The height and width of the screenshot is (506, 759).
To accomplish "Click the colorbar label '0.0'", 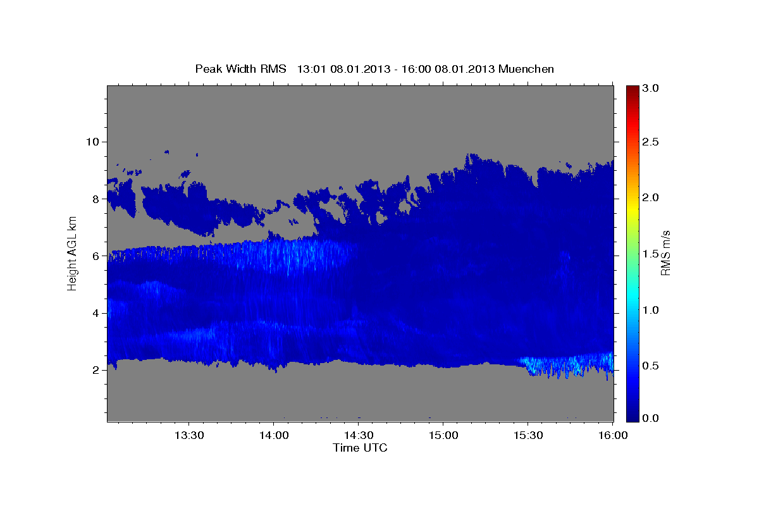I will (x=651, y=418).
